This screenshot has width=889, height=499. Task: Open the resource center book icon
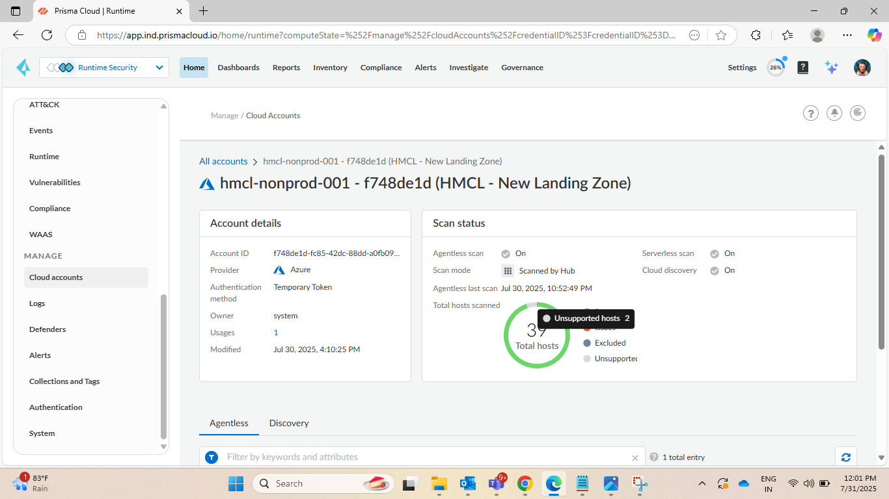pyautogui.click(x=803, y=68)
